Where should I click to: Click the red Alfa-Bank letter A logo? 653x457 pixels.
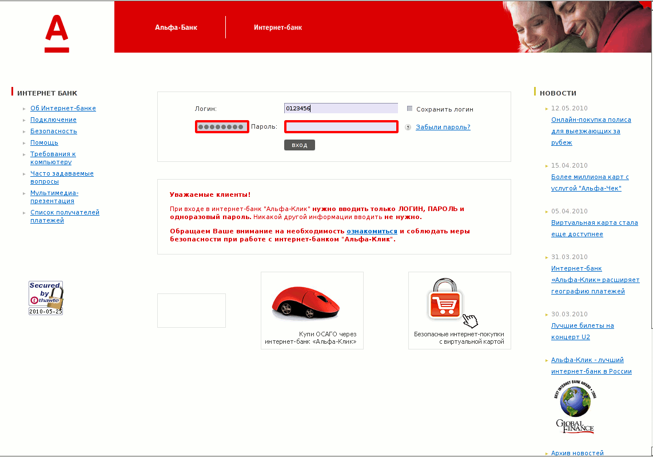57,34
